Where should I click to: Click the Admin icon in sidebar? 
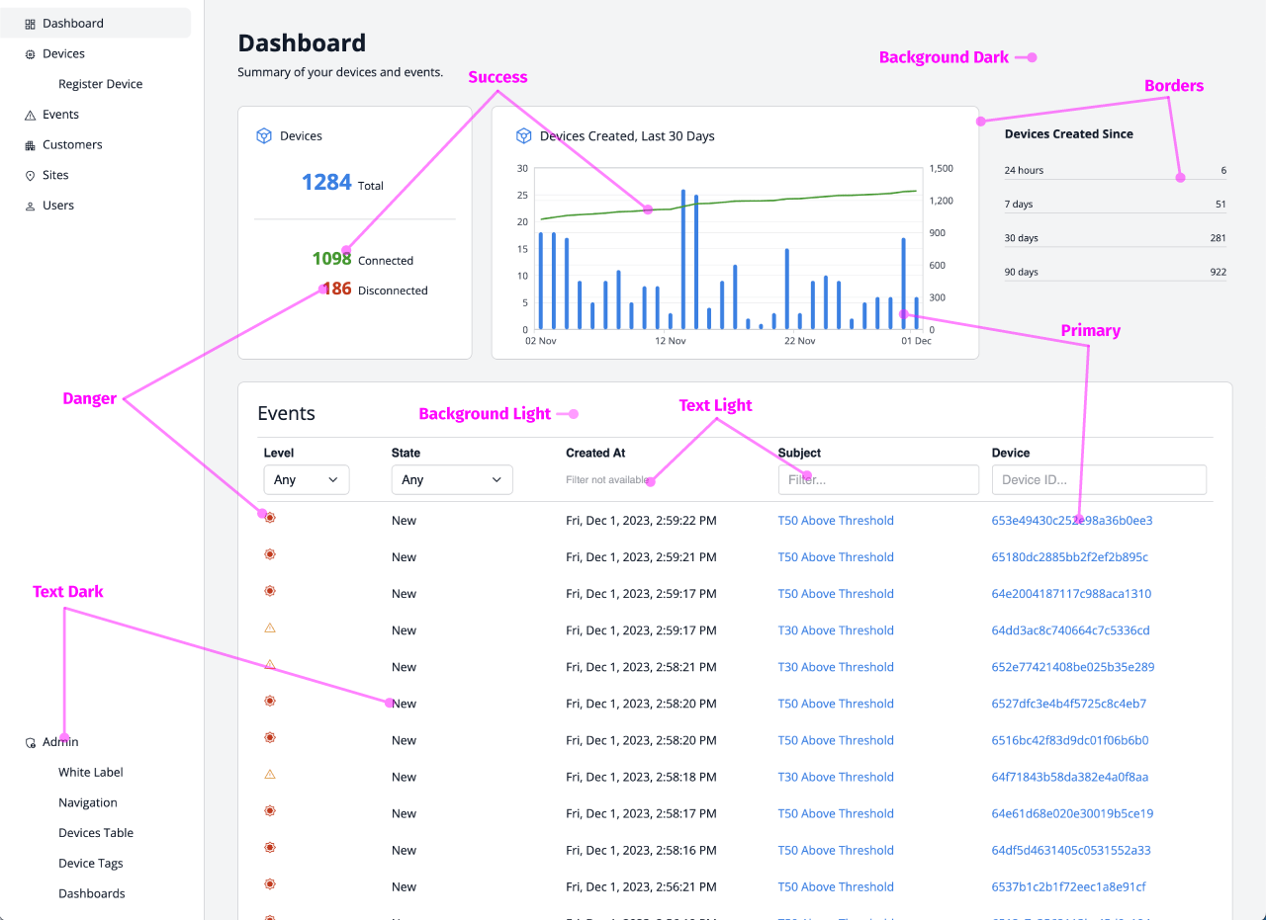click(x=30, y=743)
